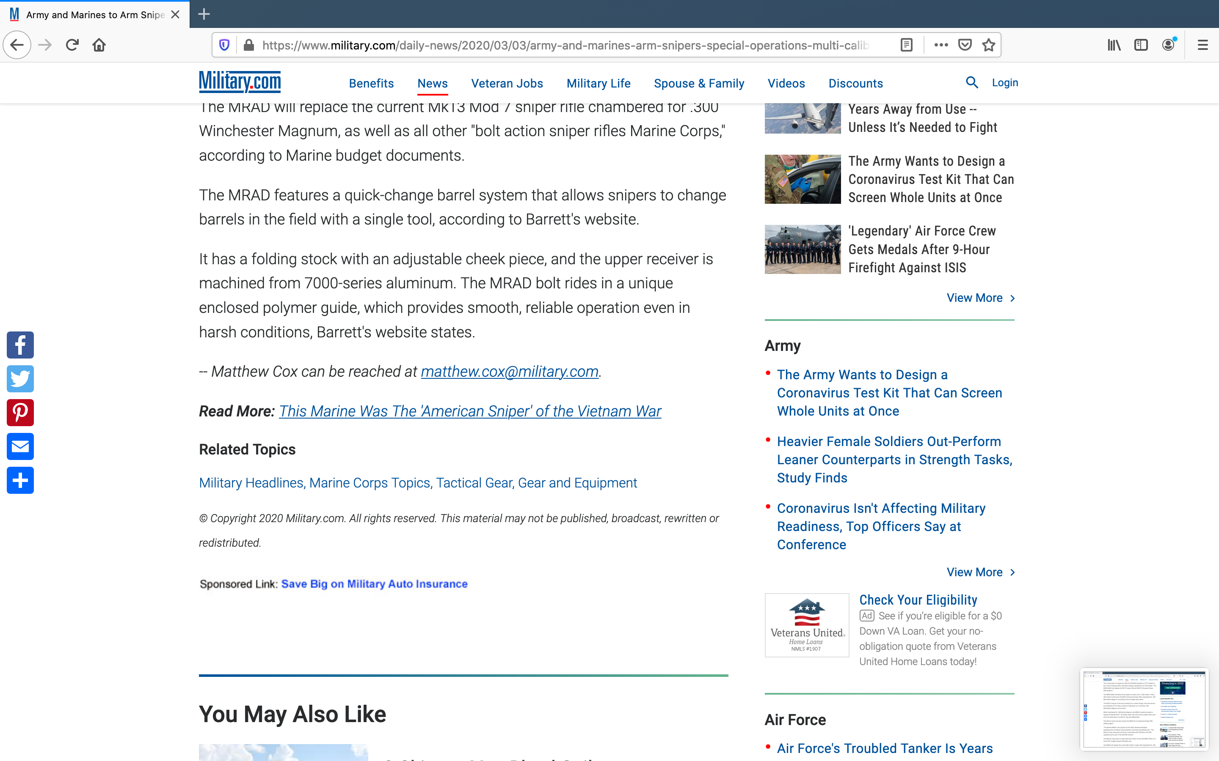The image size is (1219, 761).
Task: Toggle reader view icon
Action: pos(906,45)
